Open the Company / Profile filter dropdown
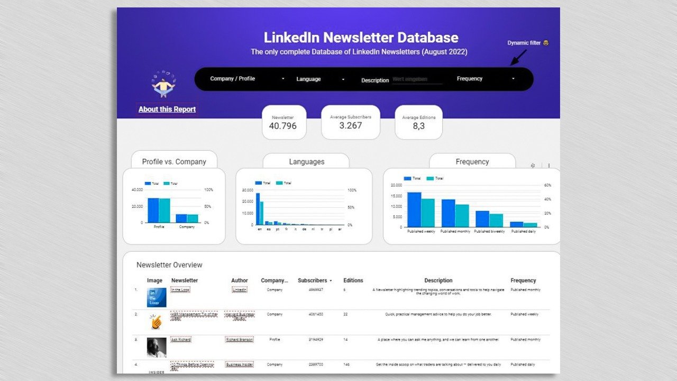This screenshot has width=677, height=381. pyautogui.click(x=247, y=79)
